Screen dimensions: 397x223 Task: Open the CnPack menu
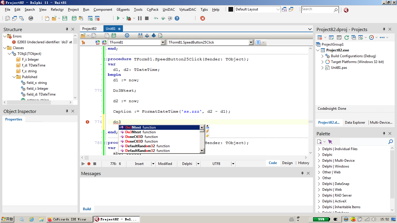coord(153,10)
